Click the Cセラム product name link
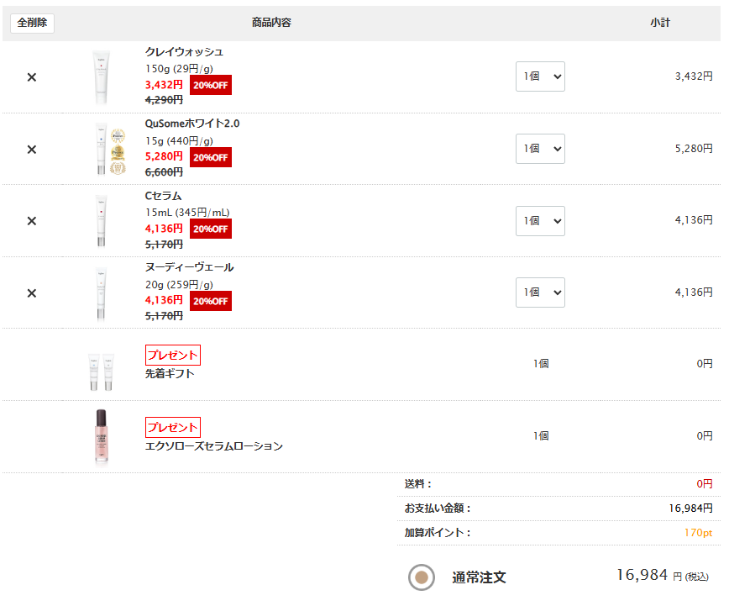 coord(163,196)
